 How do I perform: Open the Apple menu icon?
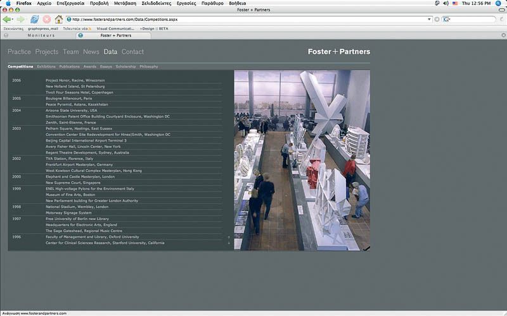click(x=8, y=3)
